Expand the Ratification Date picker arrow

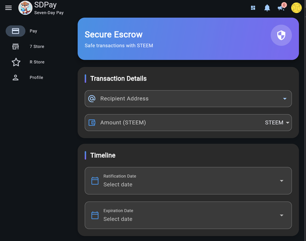click(282, 181)
